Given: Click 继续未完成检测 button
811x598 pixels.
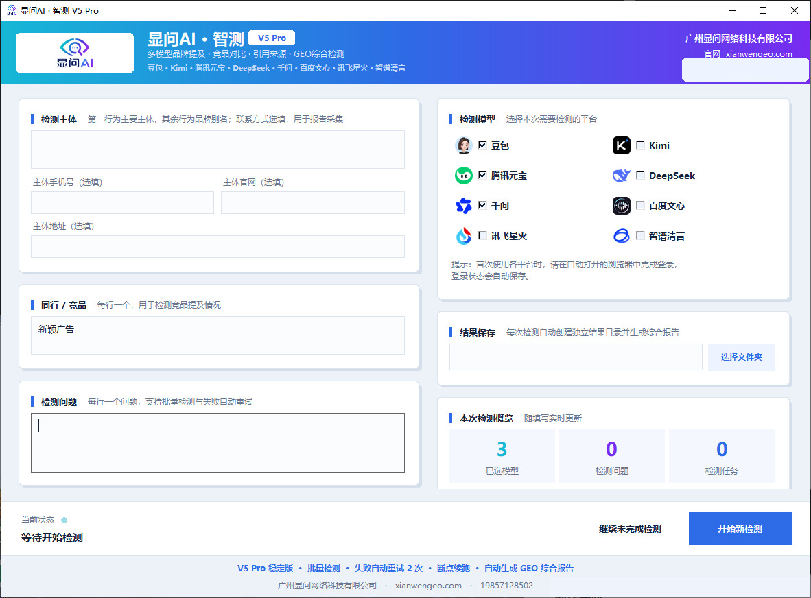Looking at the screenshot, I should click(629, 529).
